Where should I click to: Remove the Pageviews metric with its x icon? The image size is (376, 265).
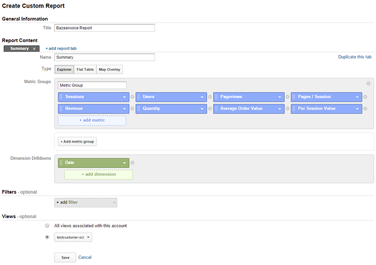288,97
